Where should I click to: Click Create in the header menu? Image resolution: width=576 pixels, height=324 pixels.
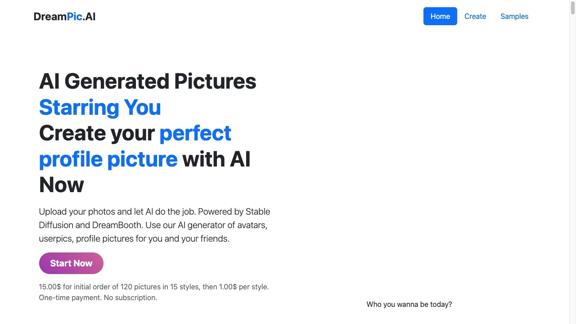coord(475,16)
